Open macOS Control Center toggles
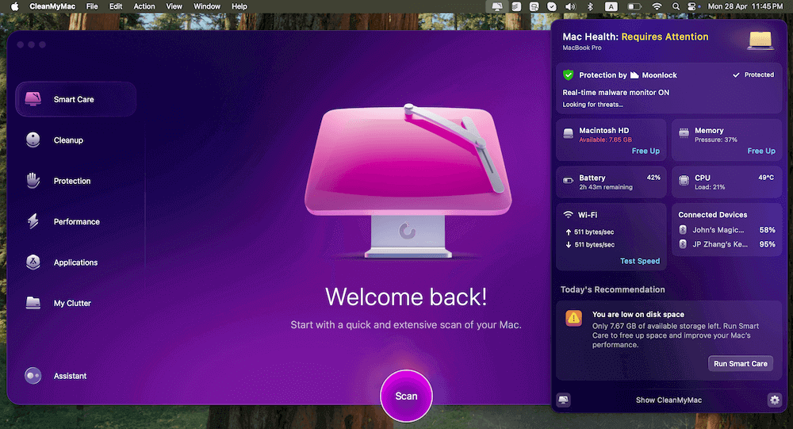Viewport: 793px width, 429px height. pos(692,6)
